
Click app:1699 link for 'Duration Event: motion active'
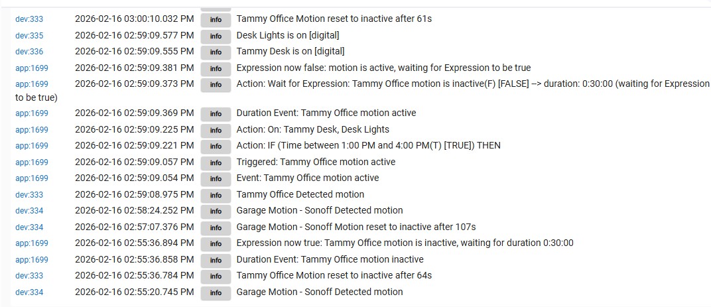[32, 113]
